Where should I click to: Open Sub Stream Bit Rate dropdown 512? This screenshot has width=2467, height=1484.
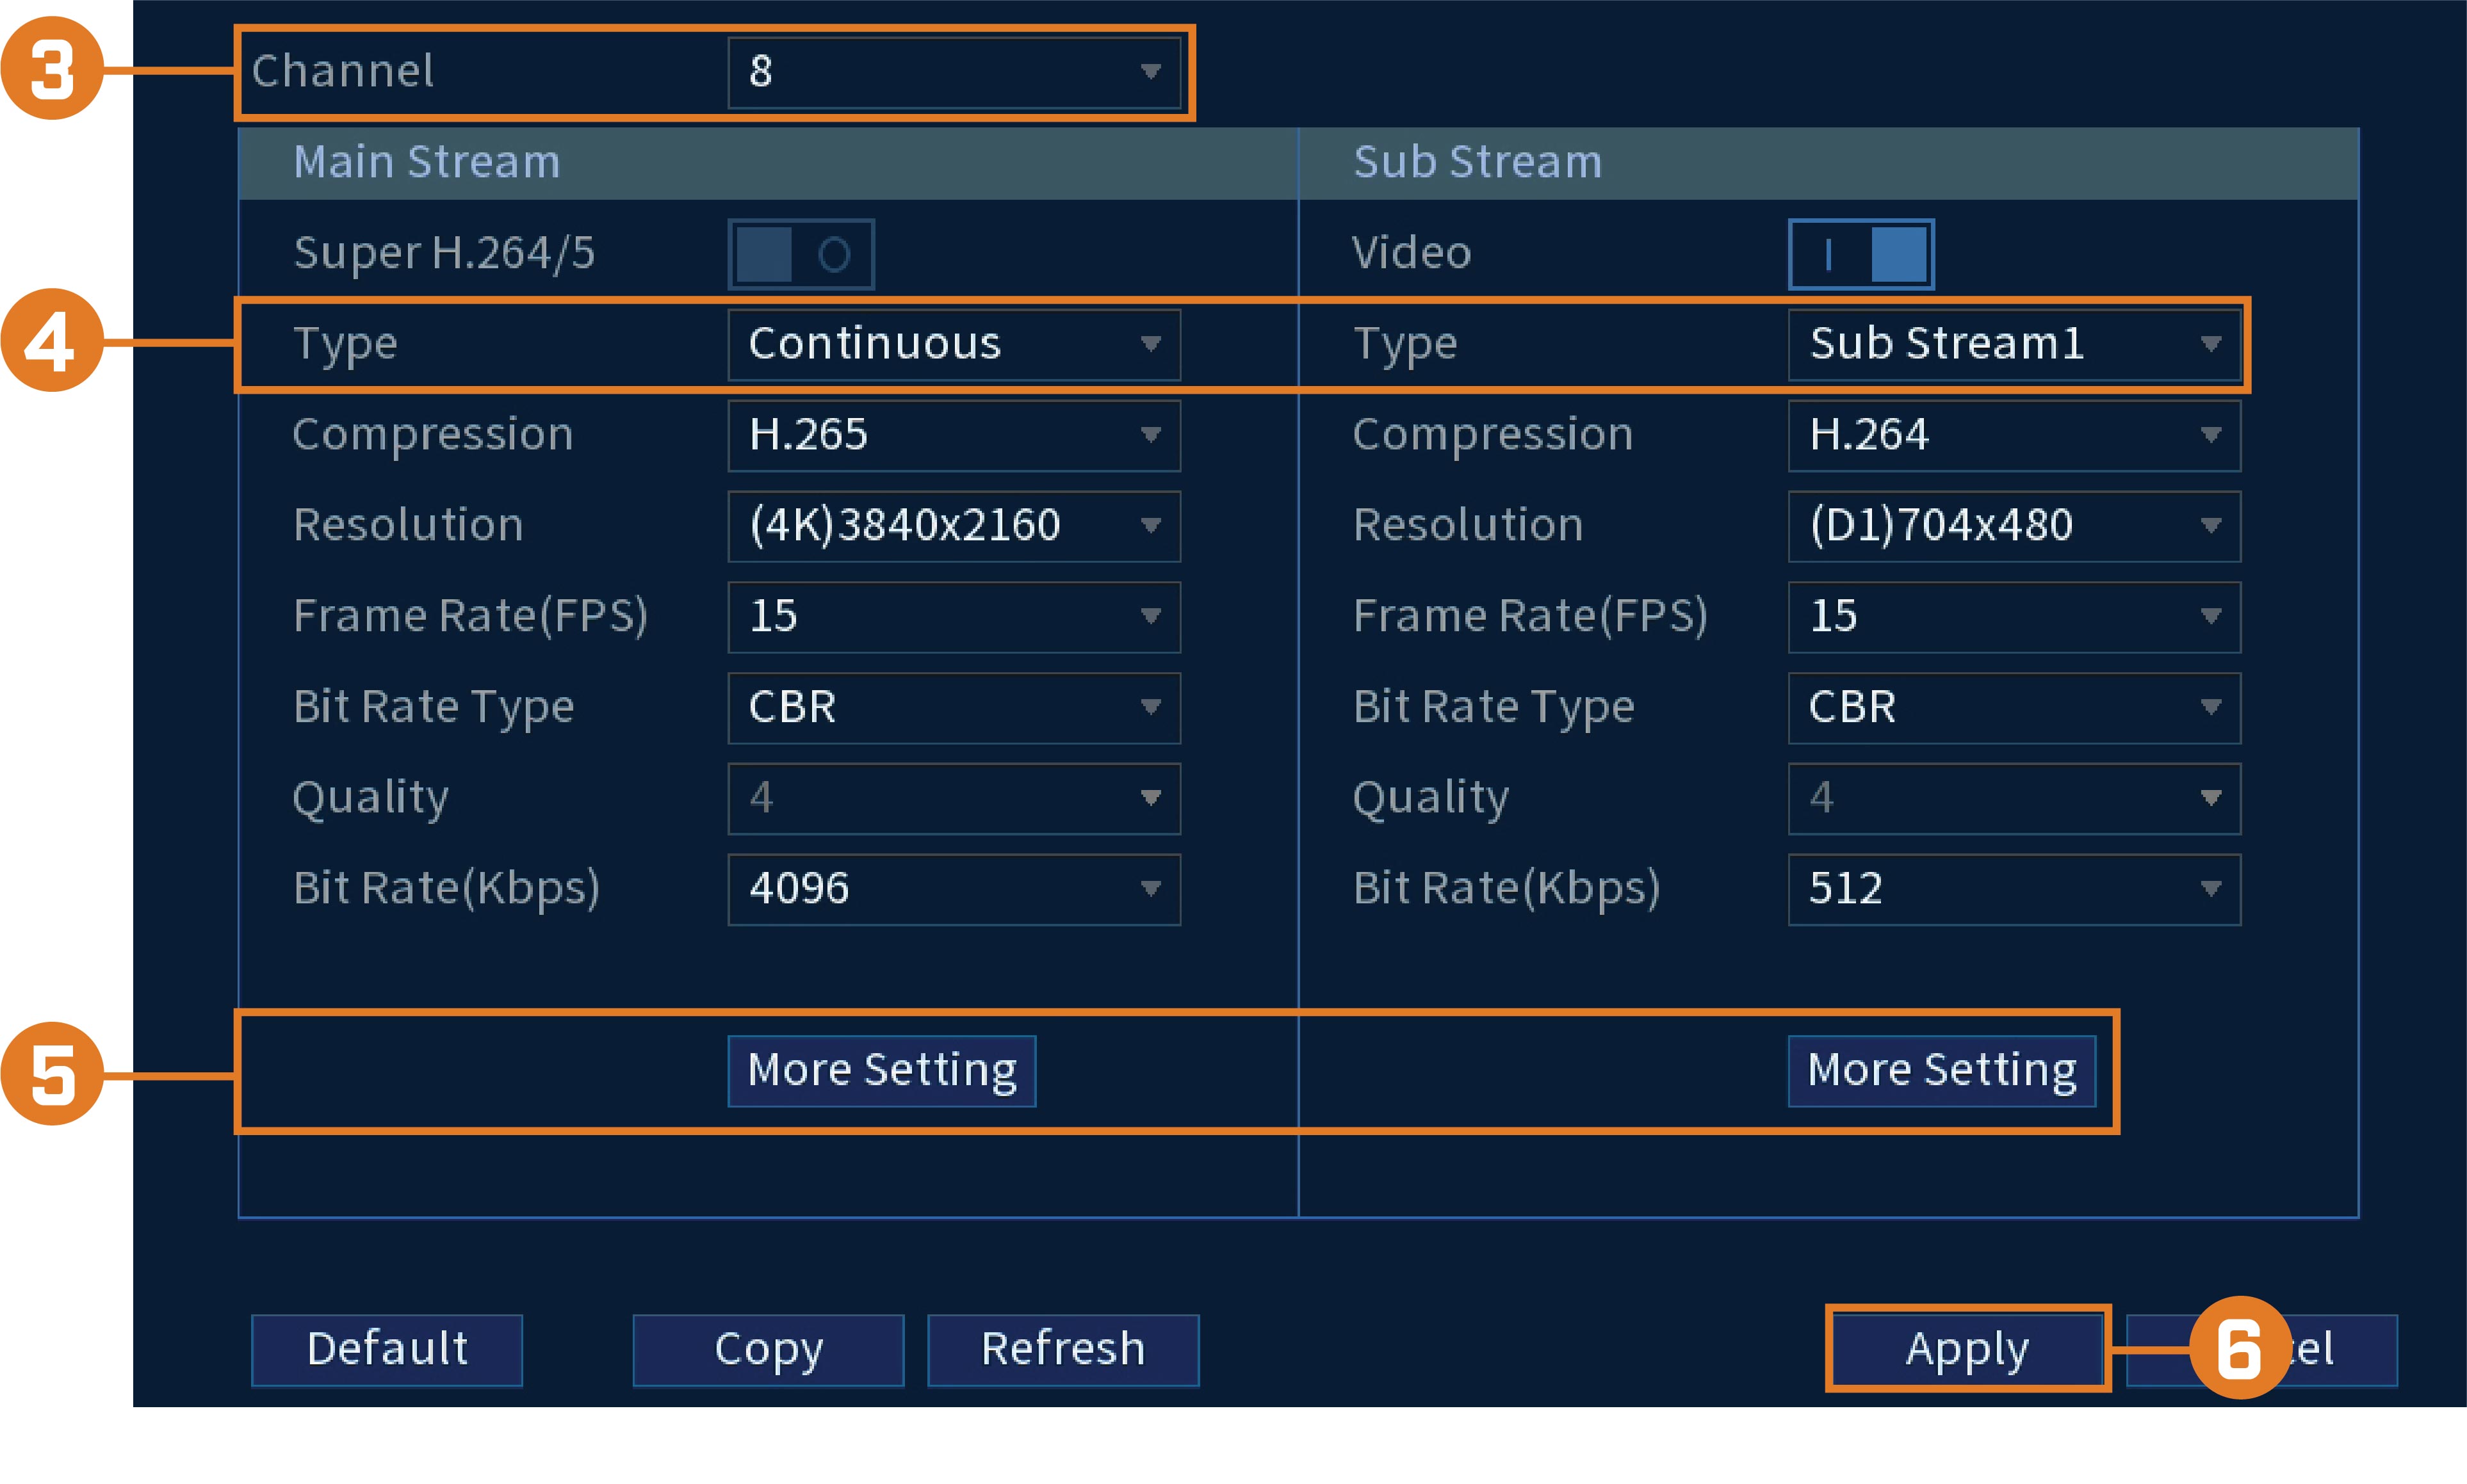point(2014,889)
